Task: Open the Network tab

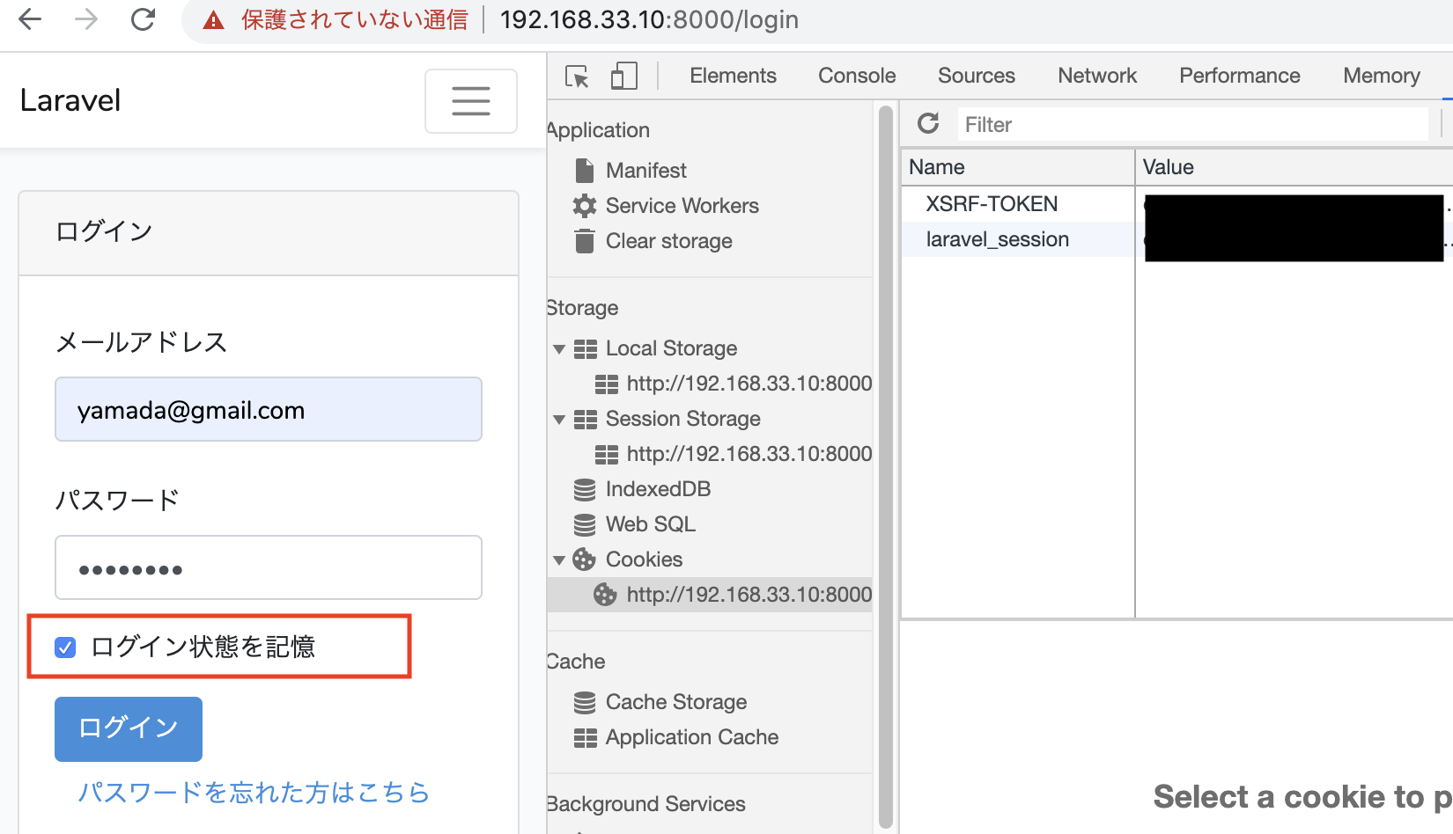Action: (1096, 76)
